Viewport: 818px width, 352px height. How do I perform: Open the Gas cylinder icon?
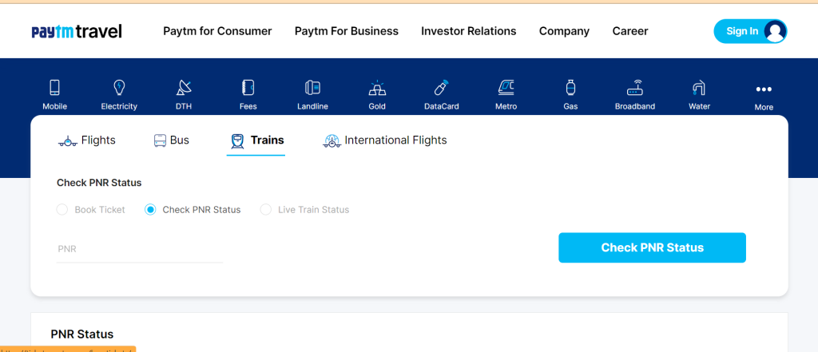point(570,88)
